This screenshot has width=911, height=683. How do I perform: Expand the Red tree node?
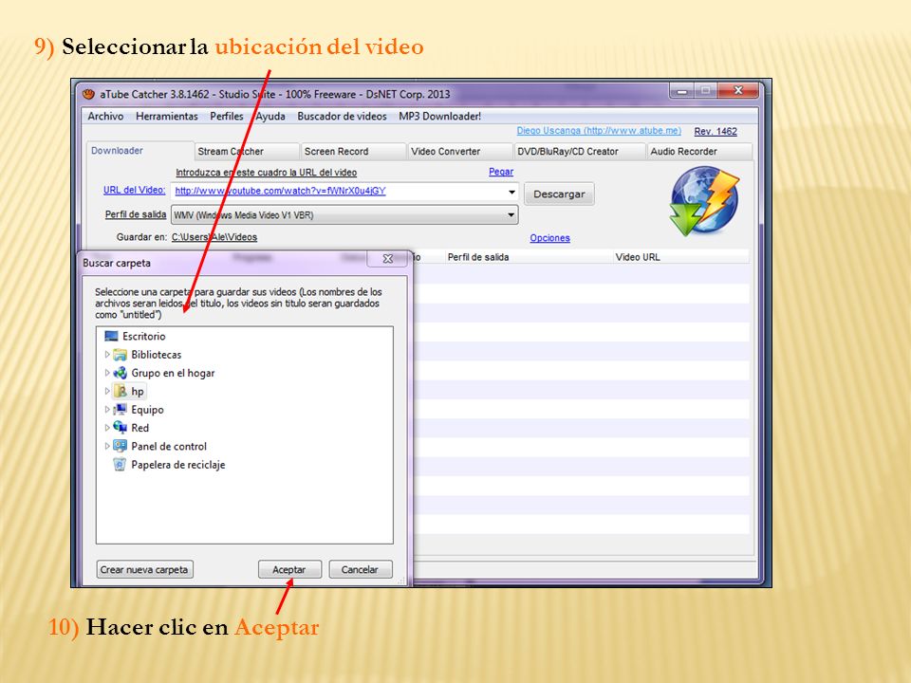tap(107, 428)
